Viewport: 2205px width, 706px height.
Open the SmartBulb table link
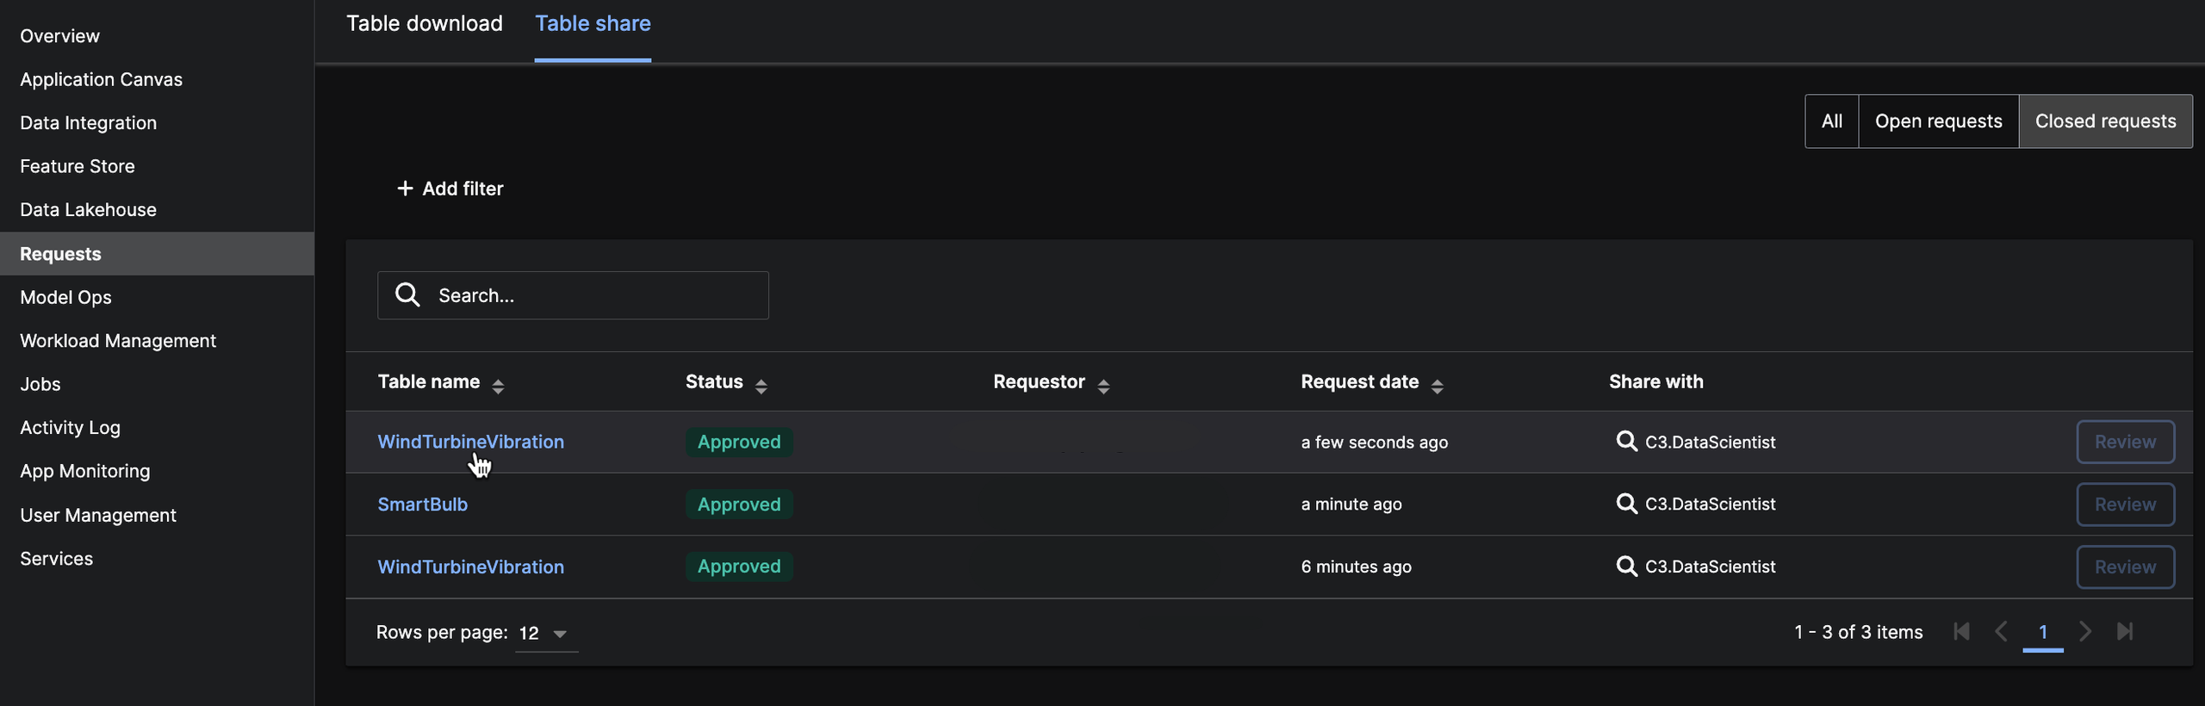422,505
